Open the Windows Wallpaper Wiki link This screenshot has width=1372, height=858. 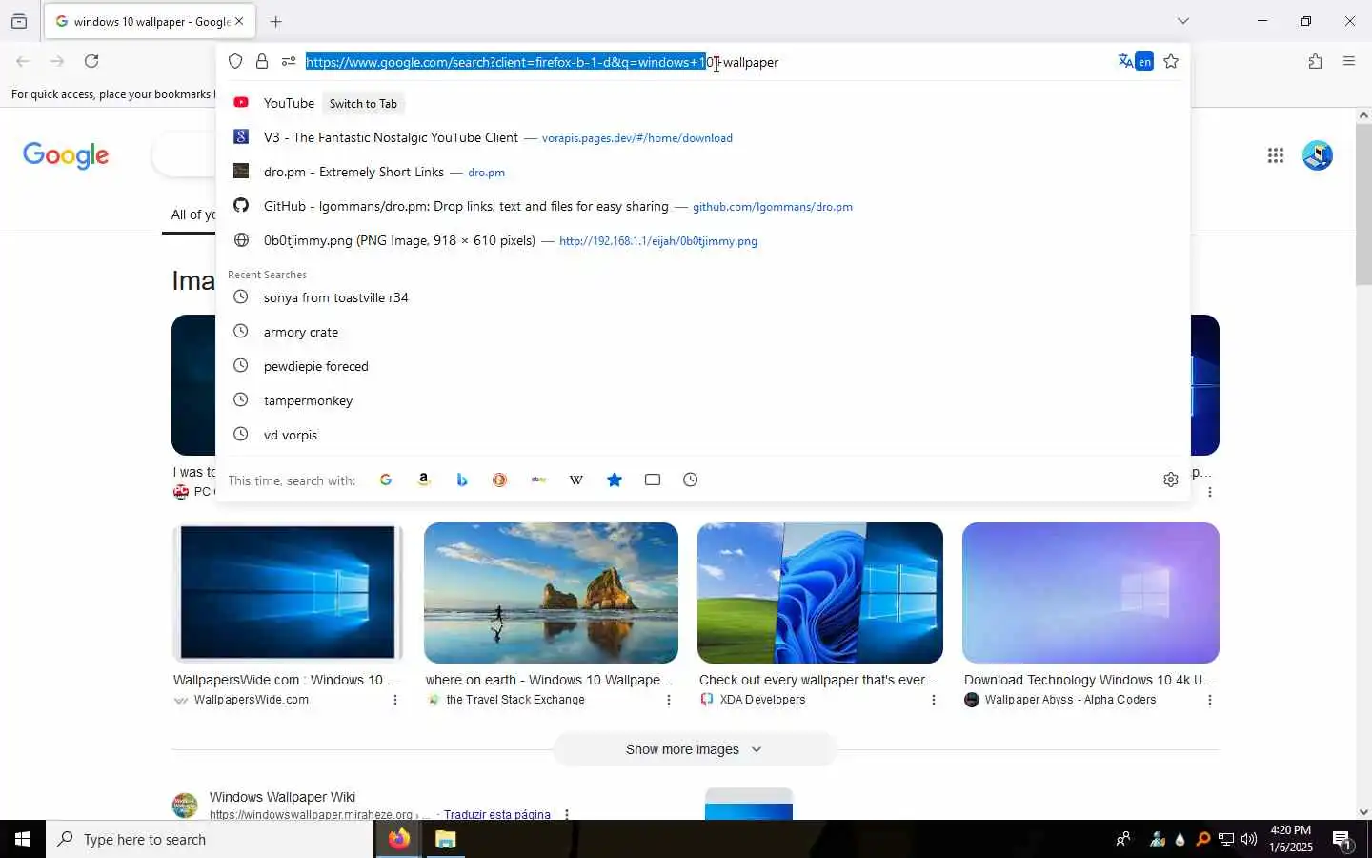coord(282,797)
